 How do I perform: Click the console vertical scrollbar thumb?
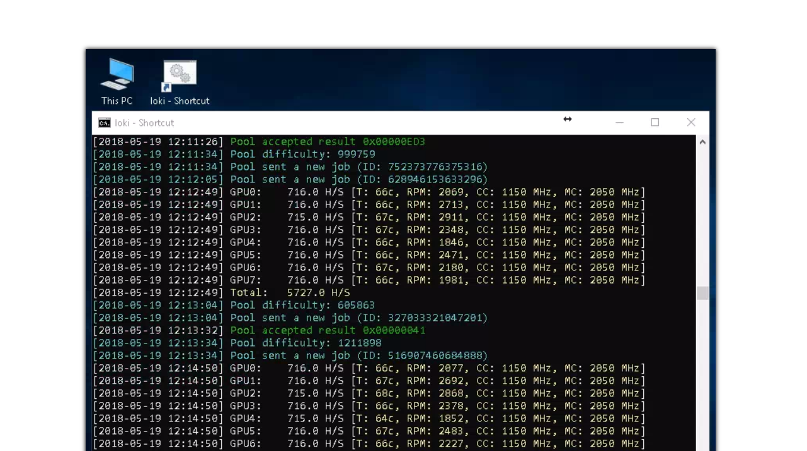point(702,293)
